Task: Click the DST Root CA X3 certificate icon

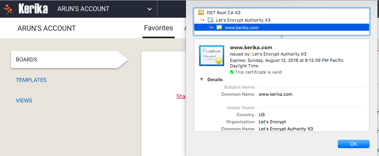Action: (201, 12)
